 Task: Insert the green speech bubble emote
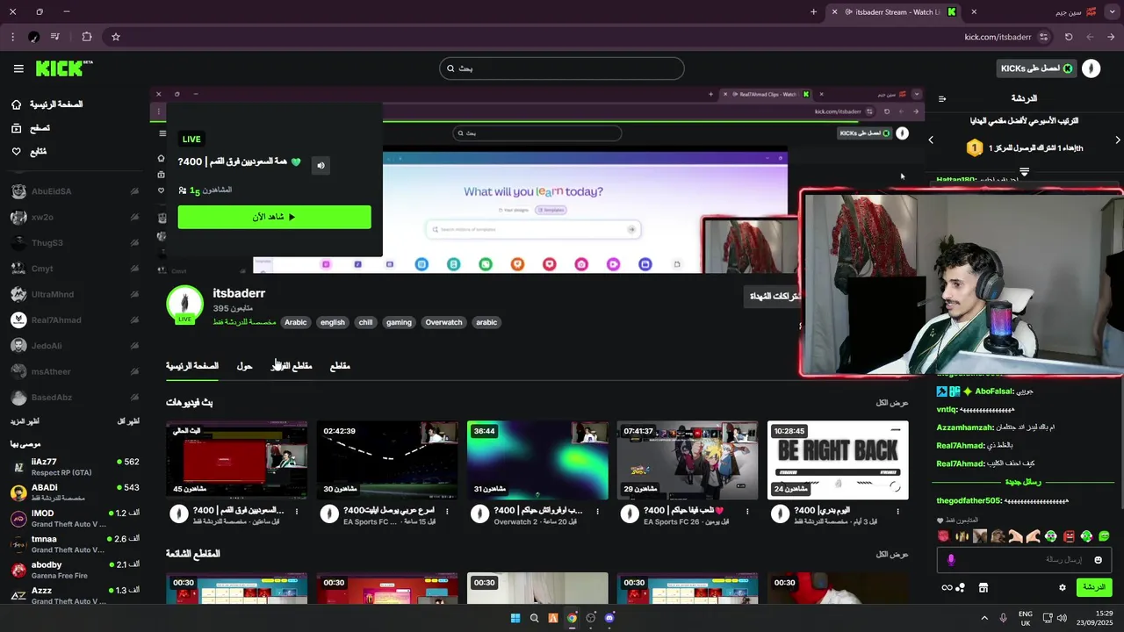coord(1104,535)
